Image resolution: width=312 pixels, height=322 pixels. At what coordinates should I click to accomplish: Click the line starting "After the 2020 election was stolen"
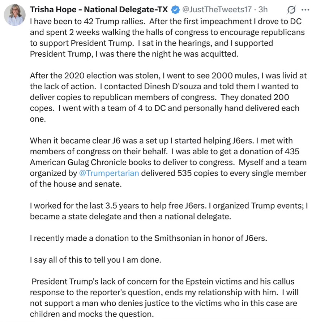click(168, 76)
